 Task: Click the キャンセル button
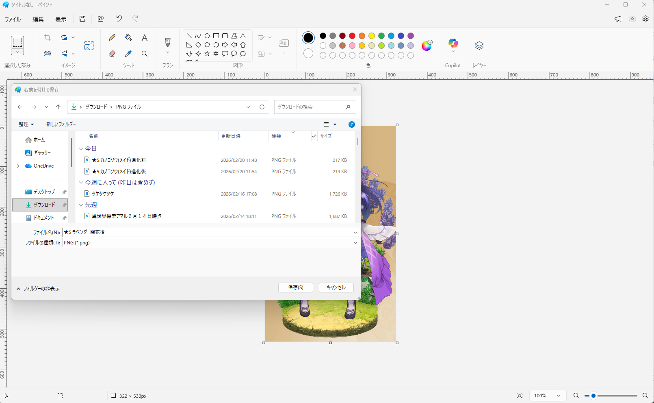(x=336, y=288)
